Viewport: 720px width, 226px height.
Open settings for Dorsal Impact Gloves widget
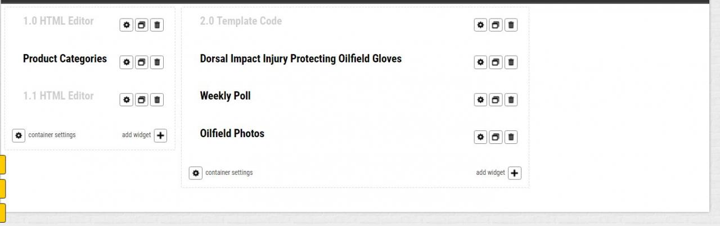click(480, 62)
